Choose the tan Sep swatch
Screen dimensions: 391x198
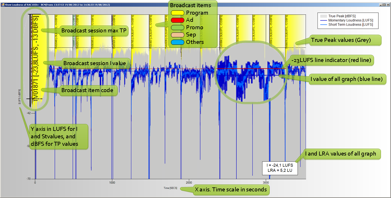[177, 35]
